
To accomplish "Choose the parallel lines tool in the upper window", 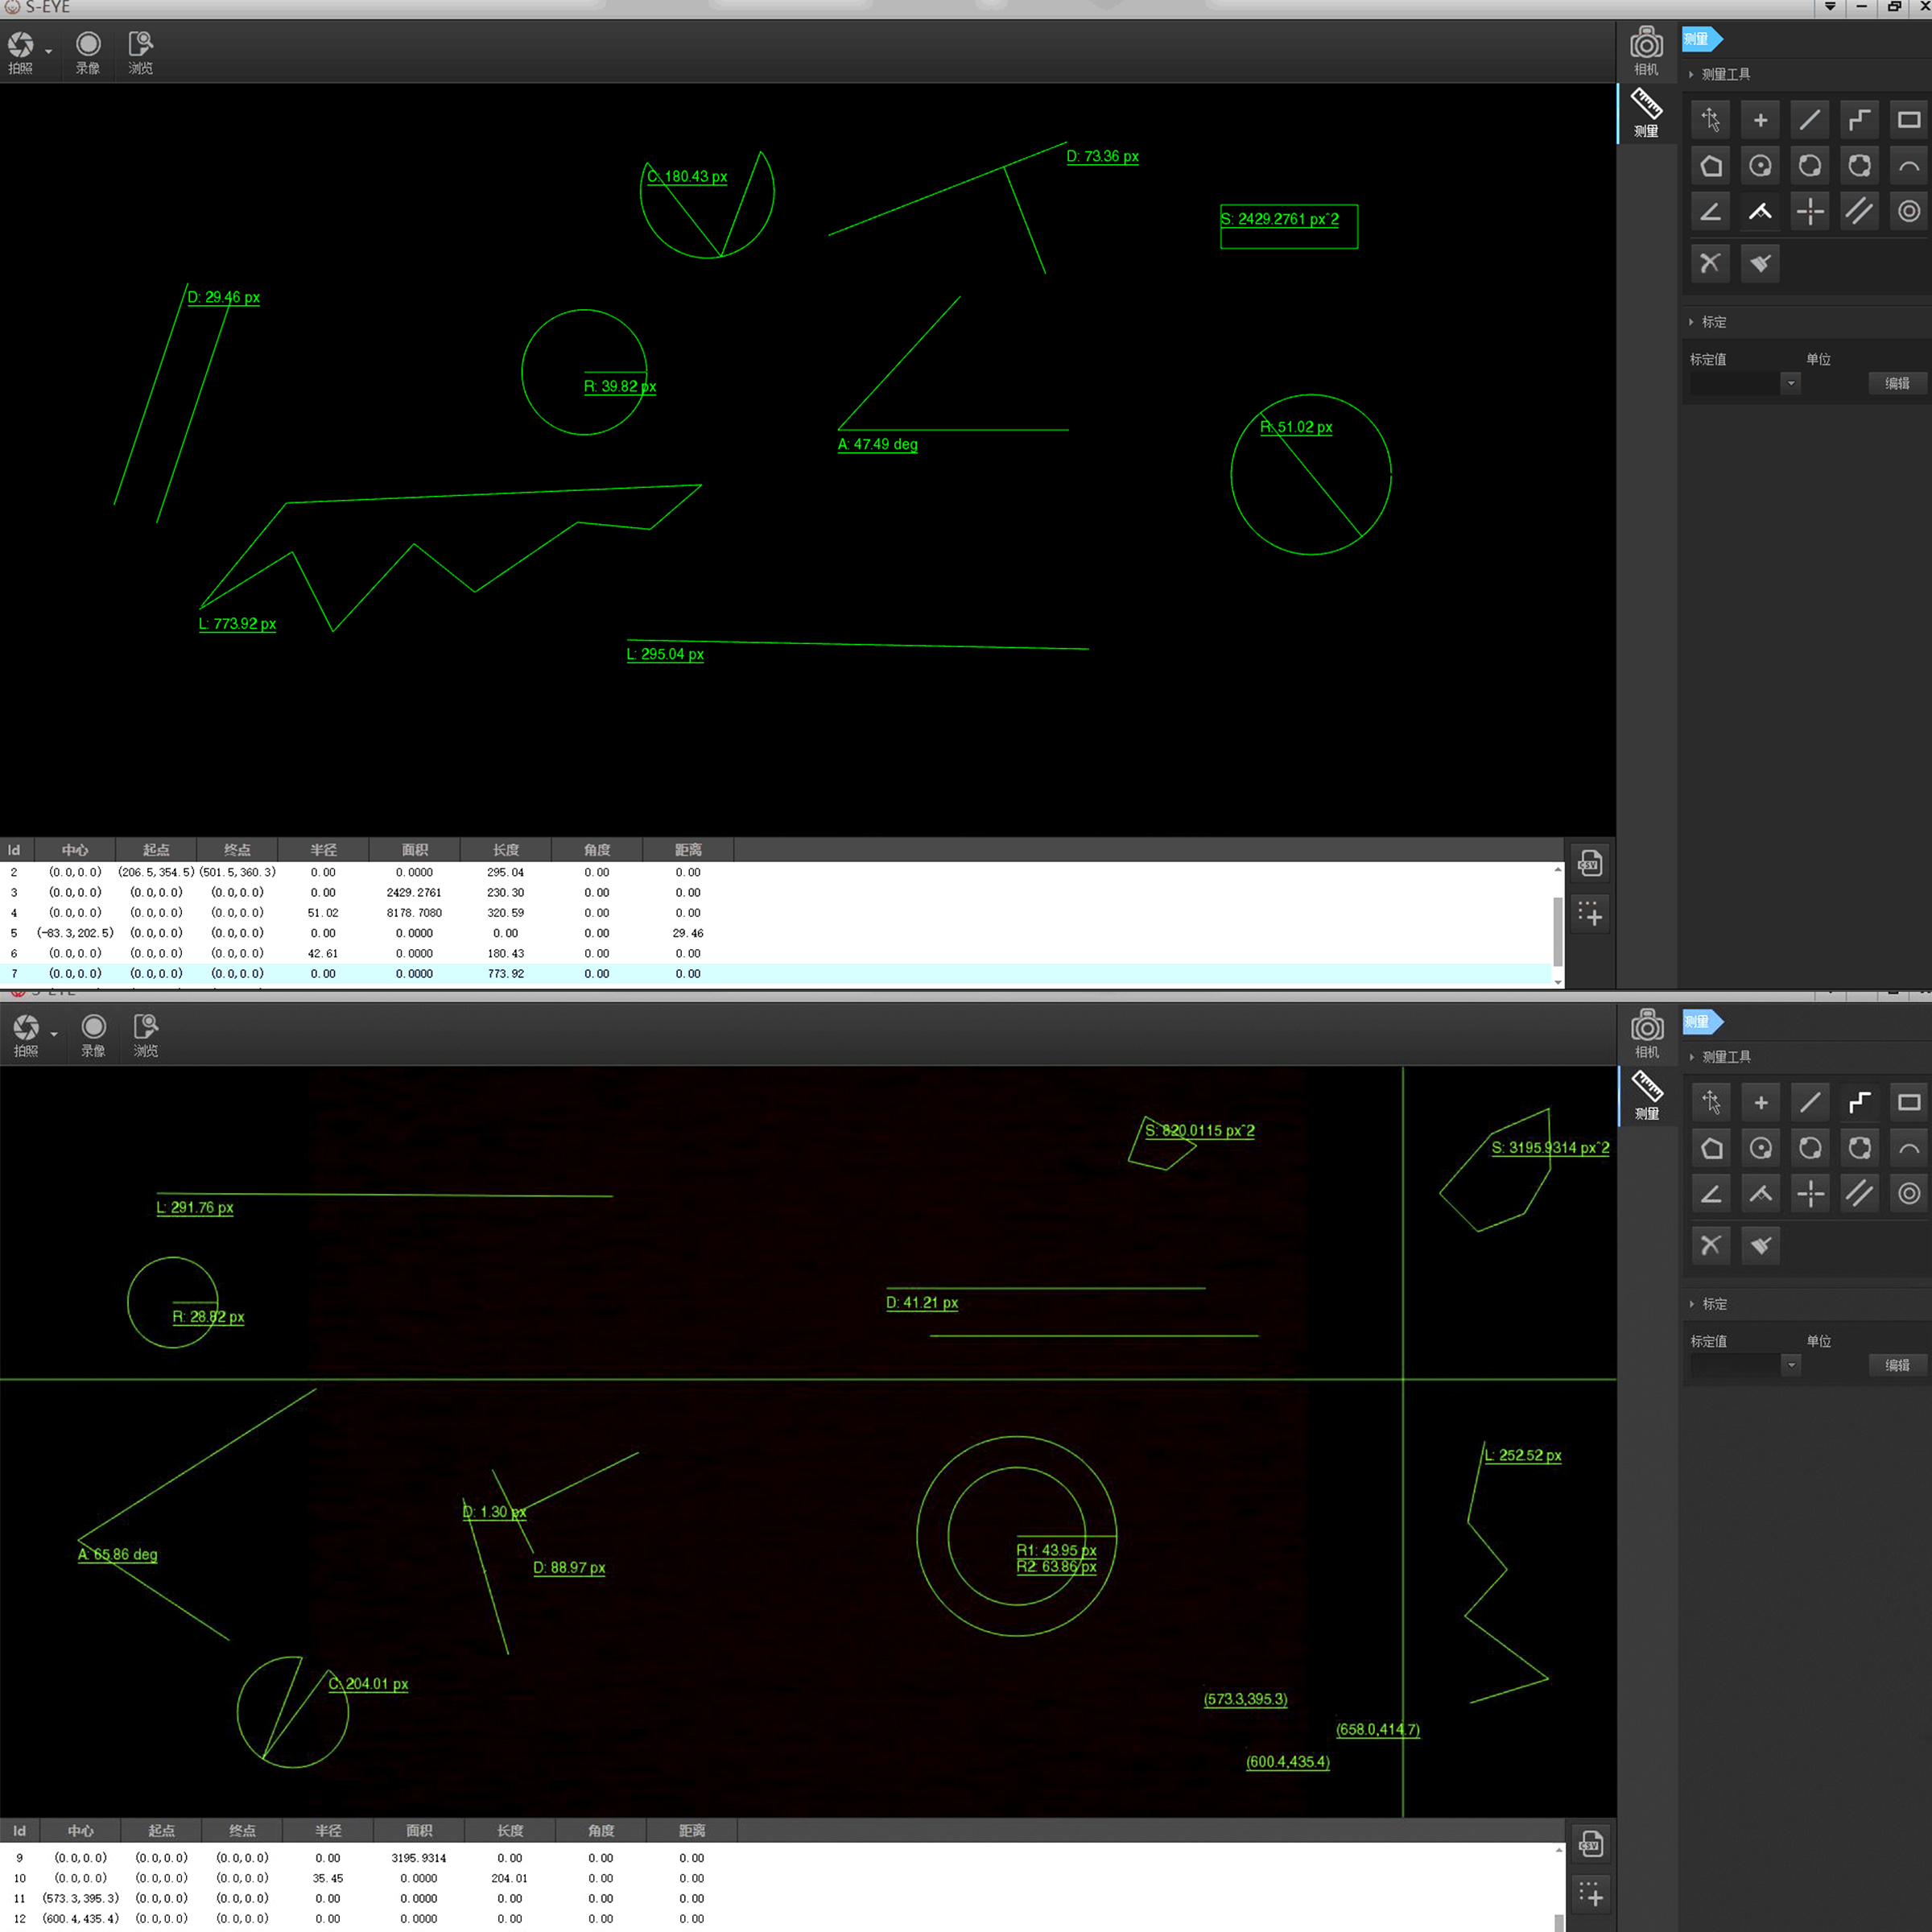I will pyautogui.click(x=1859, y=212).
